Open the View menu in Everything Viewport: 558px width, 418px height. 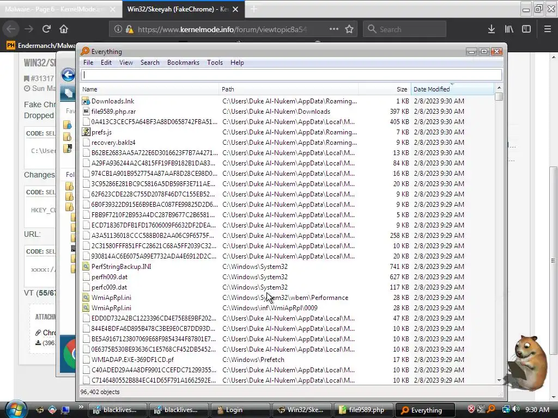[126, 63]
